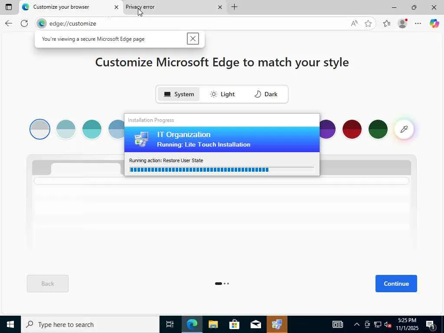Close the Customize your browser tab
444x333 pixels.
click(116, 7)
